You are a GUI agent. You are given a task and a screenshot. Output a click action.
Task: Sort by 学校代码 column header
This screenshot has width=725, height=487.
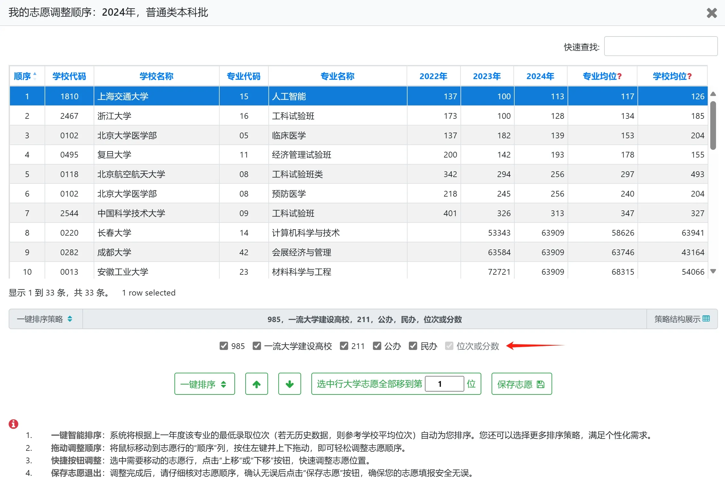click(69, 76)
